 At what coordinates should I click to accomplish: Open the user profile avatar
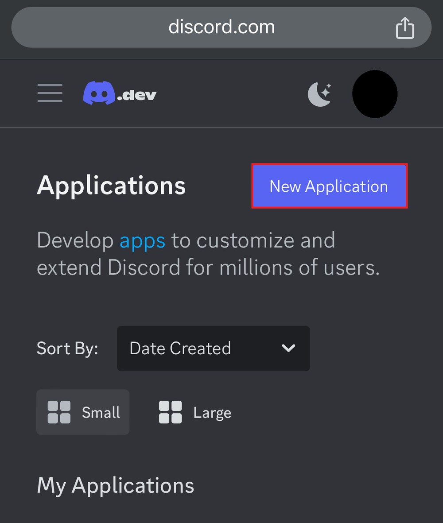tap(375, 93)
